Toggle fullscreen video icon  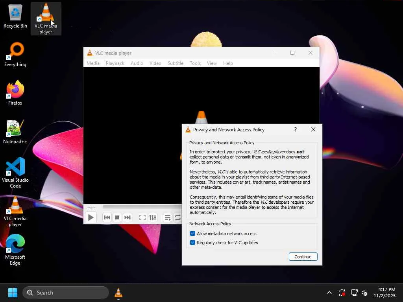[142, 217]
